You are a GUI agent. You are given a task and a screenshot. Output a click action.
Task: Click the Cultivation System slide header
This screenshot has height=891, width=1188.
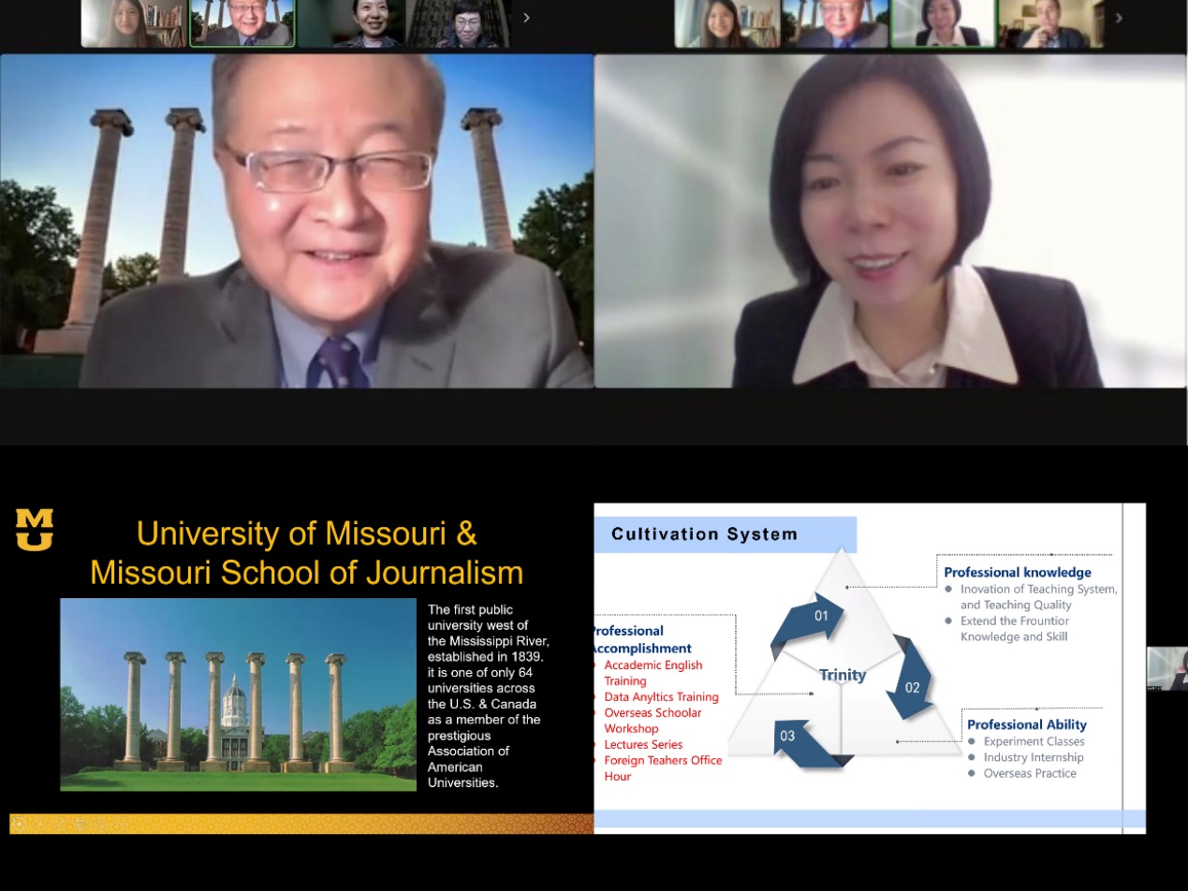click(705, 534)
